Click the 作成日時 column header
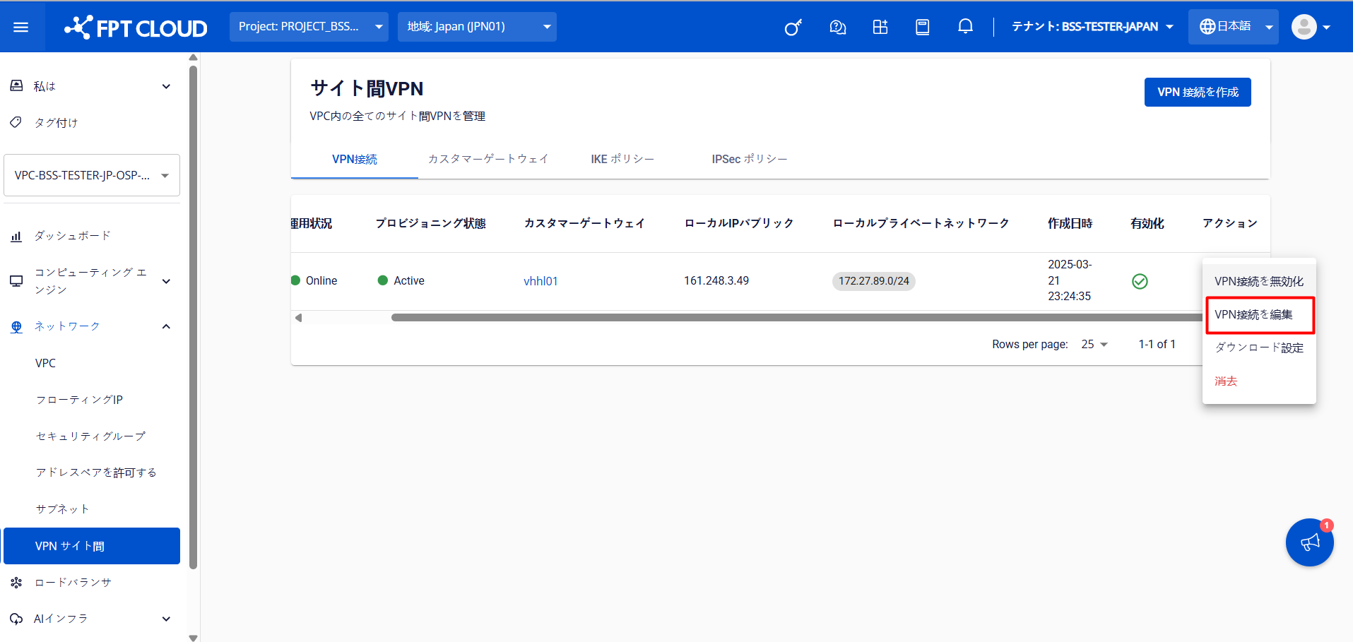 tap(1070, 223)
